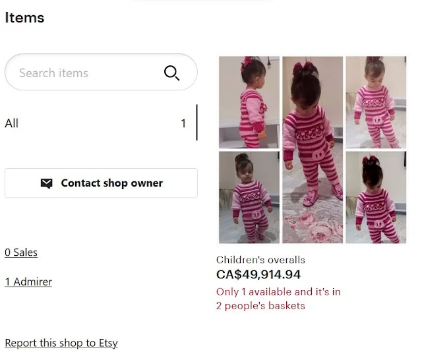Click the top-left side-view photo

249,102
